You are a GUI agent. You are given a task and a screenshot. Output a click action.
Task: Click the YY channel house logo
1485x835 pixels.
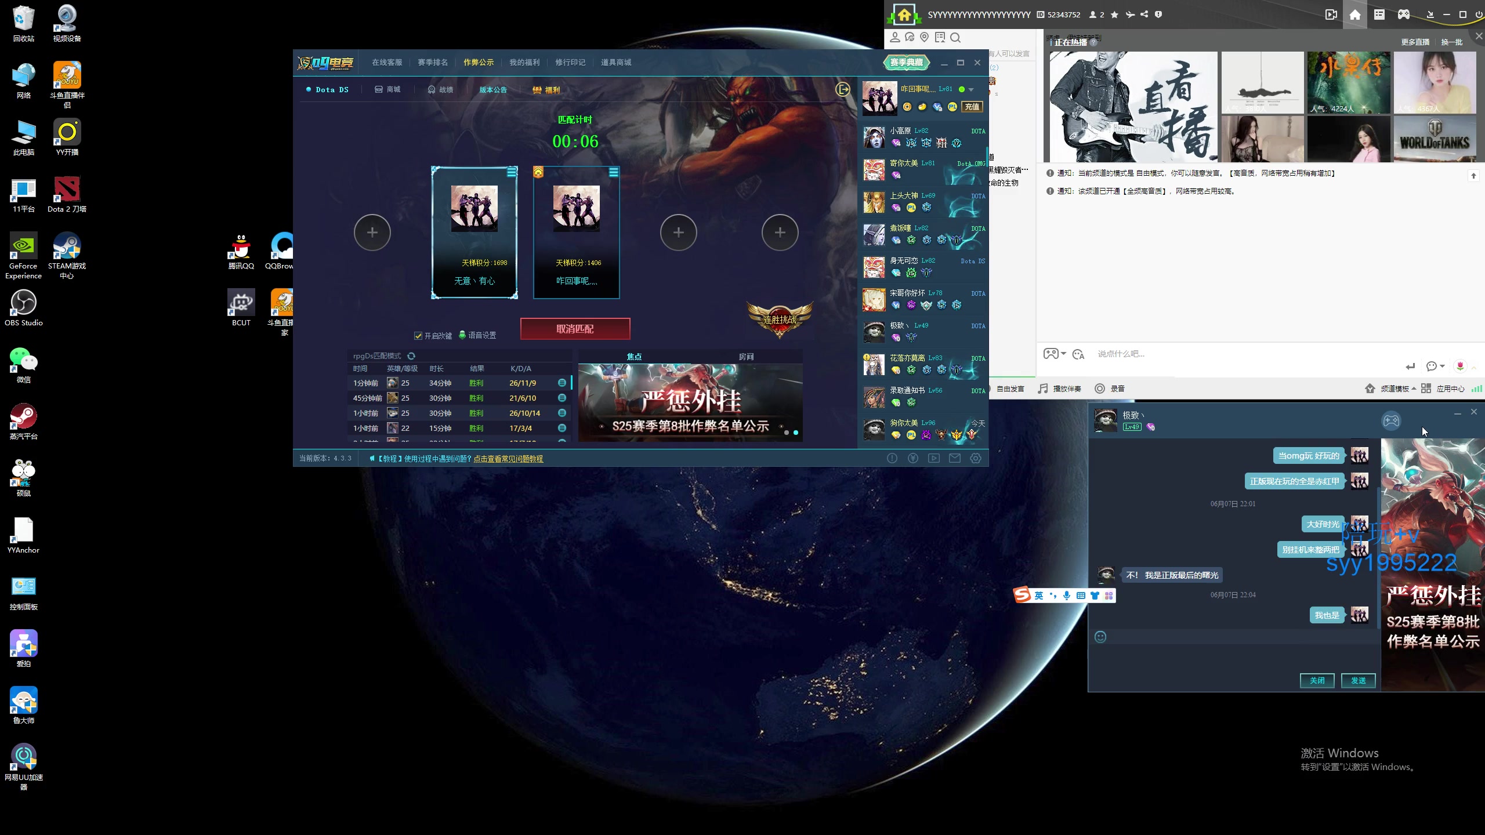[x=904, y=14]
